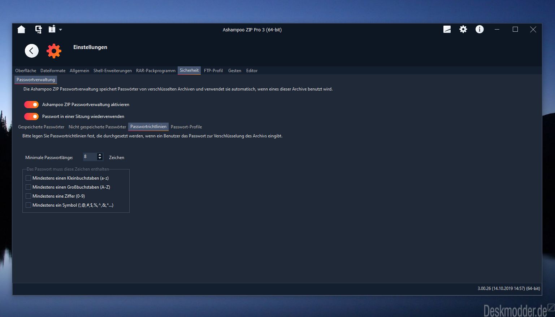555x317 pixels.
Task: Open the Shell-Erweiterungen tab
Action: [113, 71]
